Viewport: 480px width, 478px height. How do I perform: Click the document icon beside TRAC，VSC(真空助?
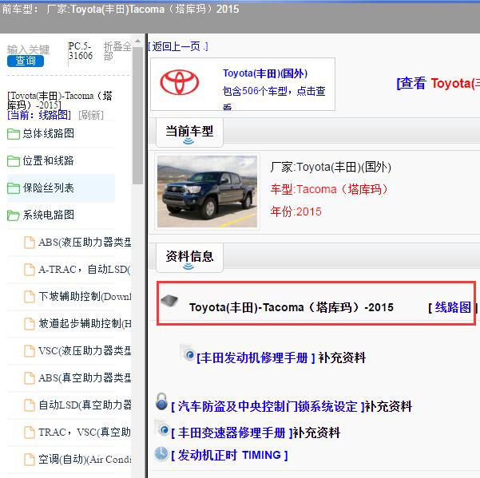coord(30,433)
